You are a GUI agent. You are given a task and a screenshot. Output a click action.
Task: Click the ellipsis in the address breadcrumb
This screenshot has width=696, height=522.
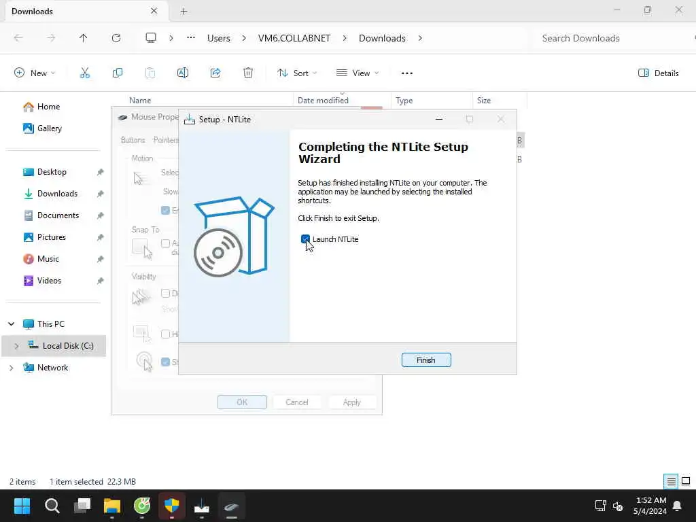pos(191,38)
